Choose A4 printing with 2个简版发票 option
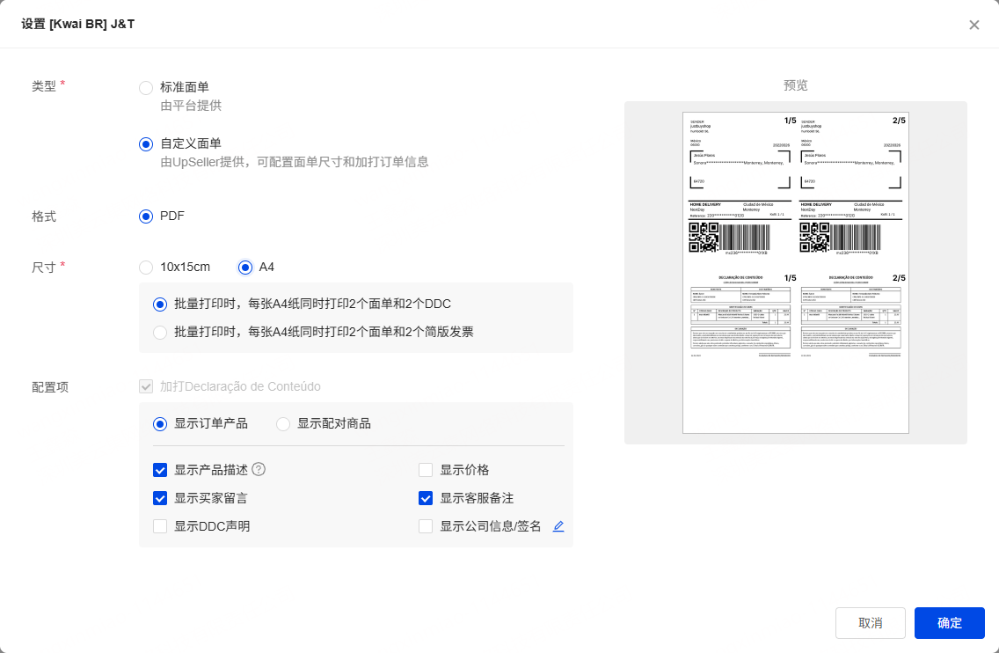Image resolution: width=999 pixels, height=653 pixels. click(160, 333)
